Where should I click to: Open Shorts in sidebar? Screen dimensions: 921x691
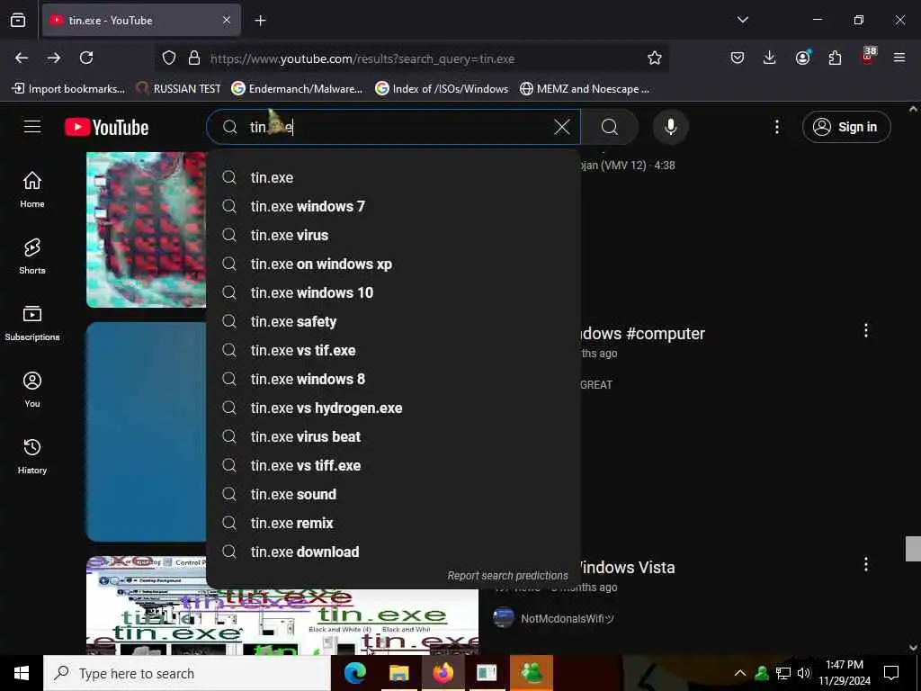pos(32,256)
